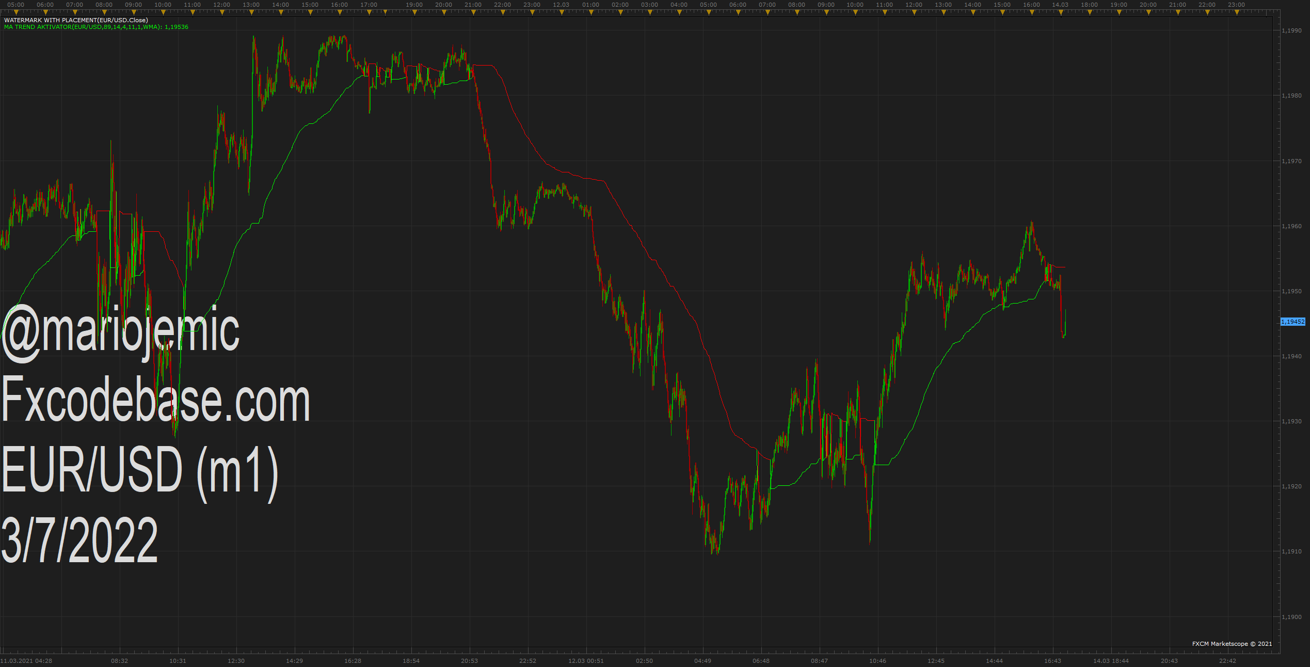Click the yellow marker under 18:00
1310x667 pixels.
click(x=1090, y=12)
